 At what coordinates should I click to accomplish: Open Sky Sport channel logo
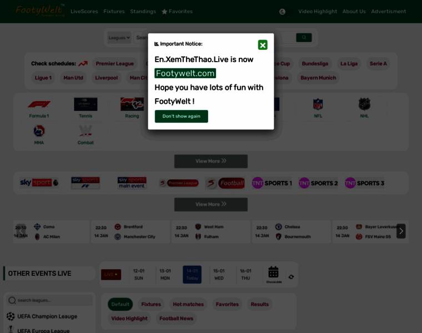(x=39, y=183)
